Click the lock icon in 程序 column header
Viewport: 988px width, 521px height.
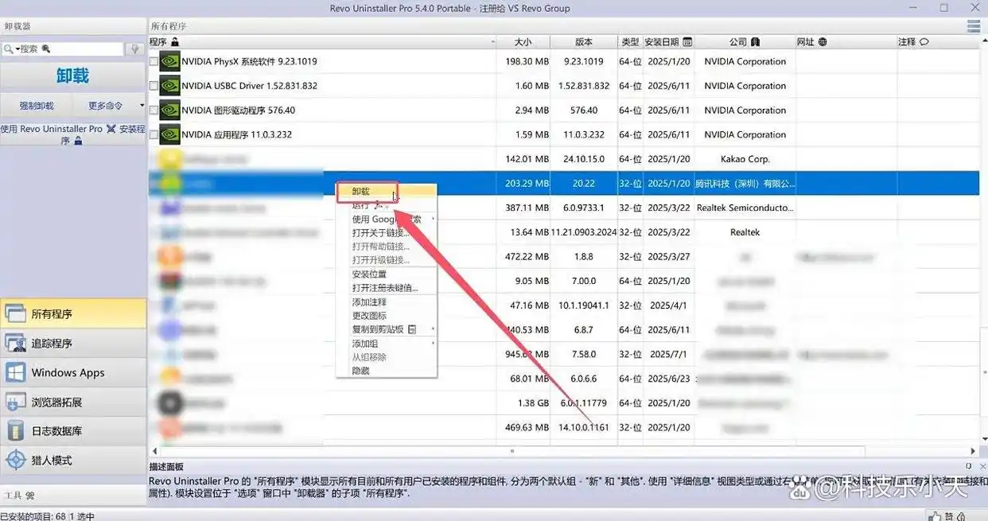[175, 42]
